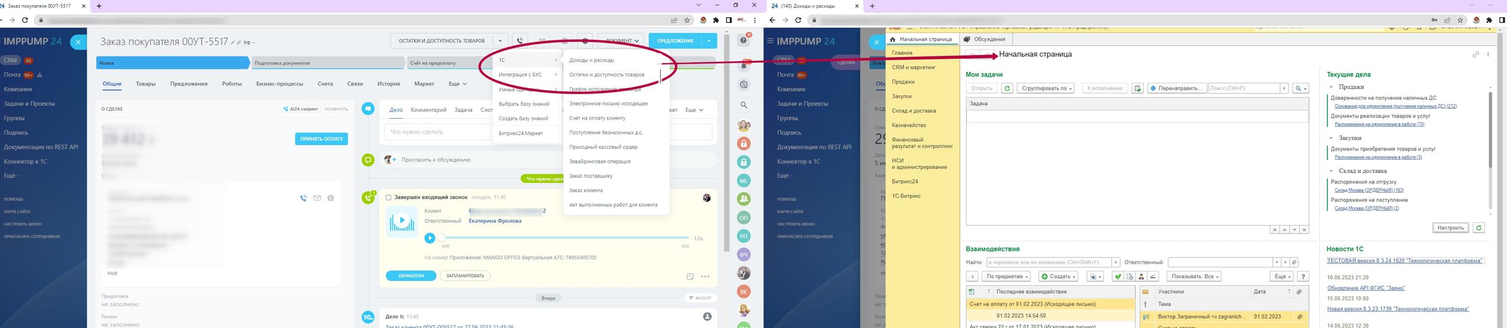Screen dimensions: 1507x328
Task: Collapse the Продажи section in Текущие дела
Action: point(1332,87)
